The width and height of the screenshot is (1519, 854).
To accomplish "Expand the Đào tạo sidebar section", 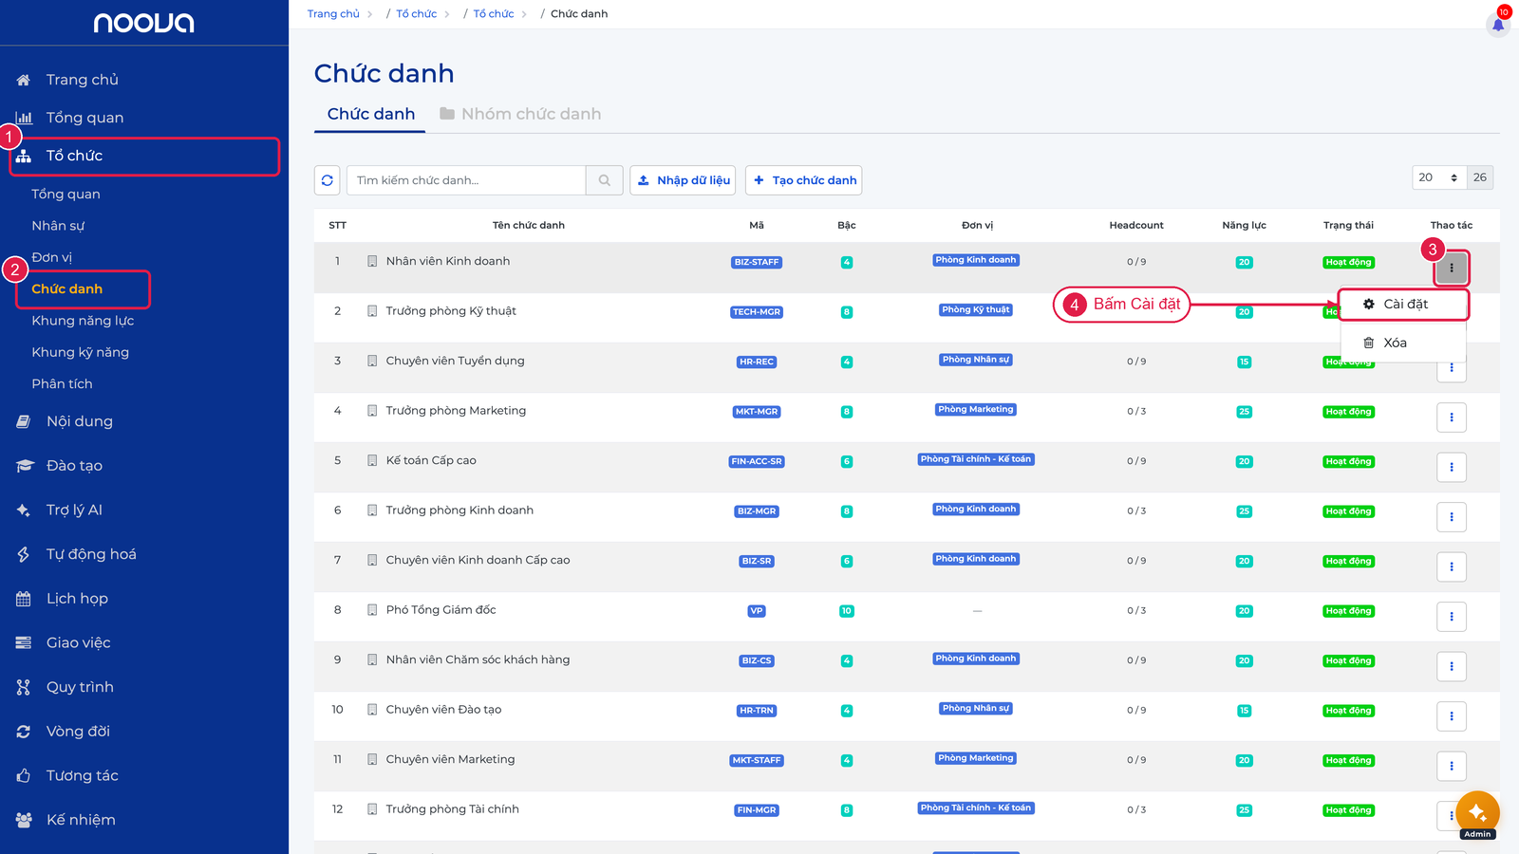I will click(x=74, y=466).
